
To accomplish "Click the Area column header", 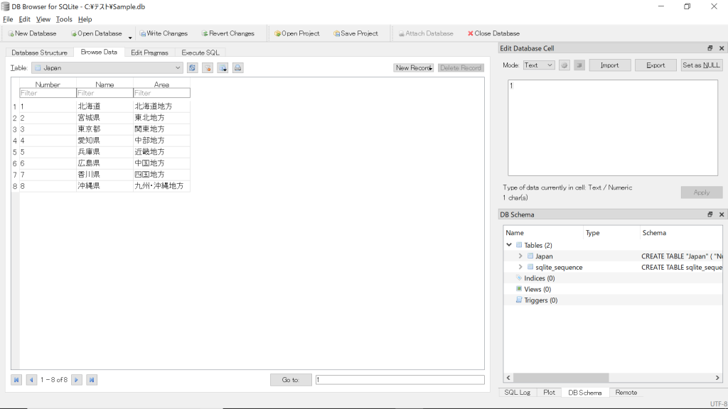I will [161, 84].
